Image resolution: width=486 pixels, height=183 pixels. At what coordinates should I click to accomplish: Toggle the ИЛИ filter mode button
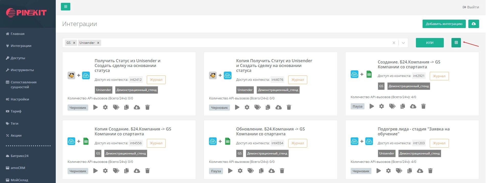point(429,43)
